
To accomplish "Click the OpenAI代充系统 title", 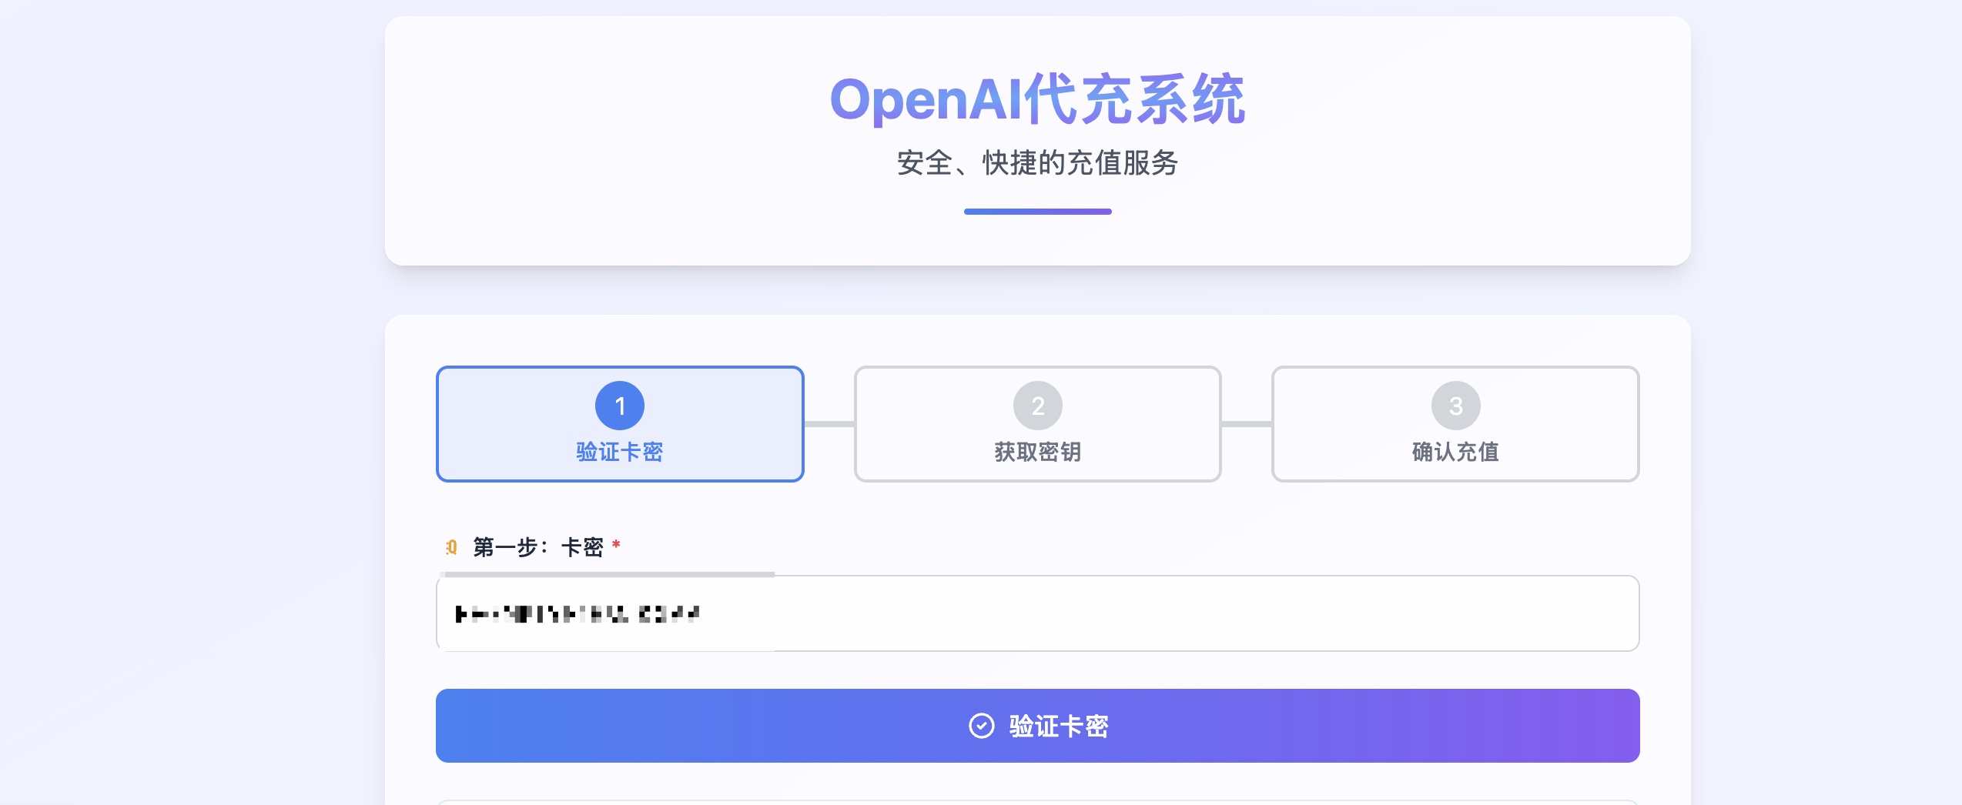I will [x=1037, y=99].
